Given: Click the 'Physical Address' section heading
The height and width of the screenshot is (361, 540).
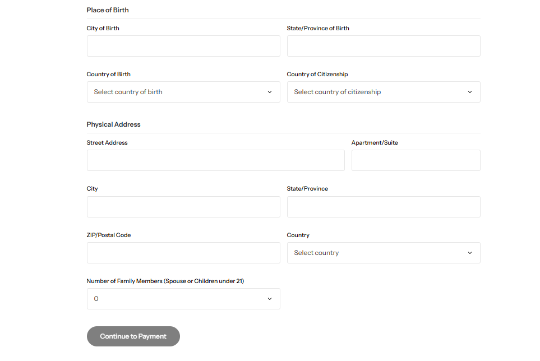Looking at the screenshot, I should [113, 124].
